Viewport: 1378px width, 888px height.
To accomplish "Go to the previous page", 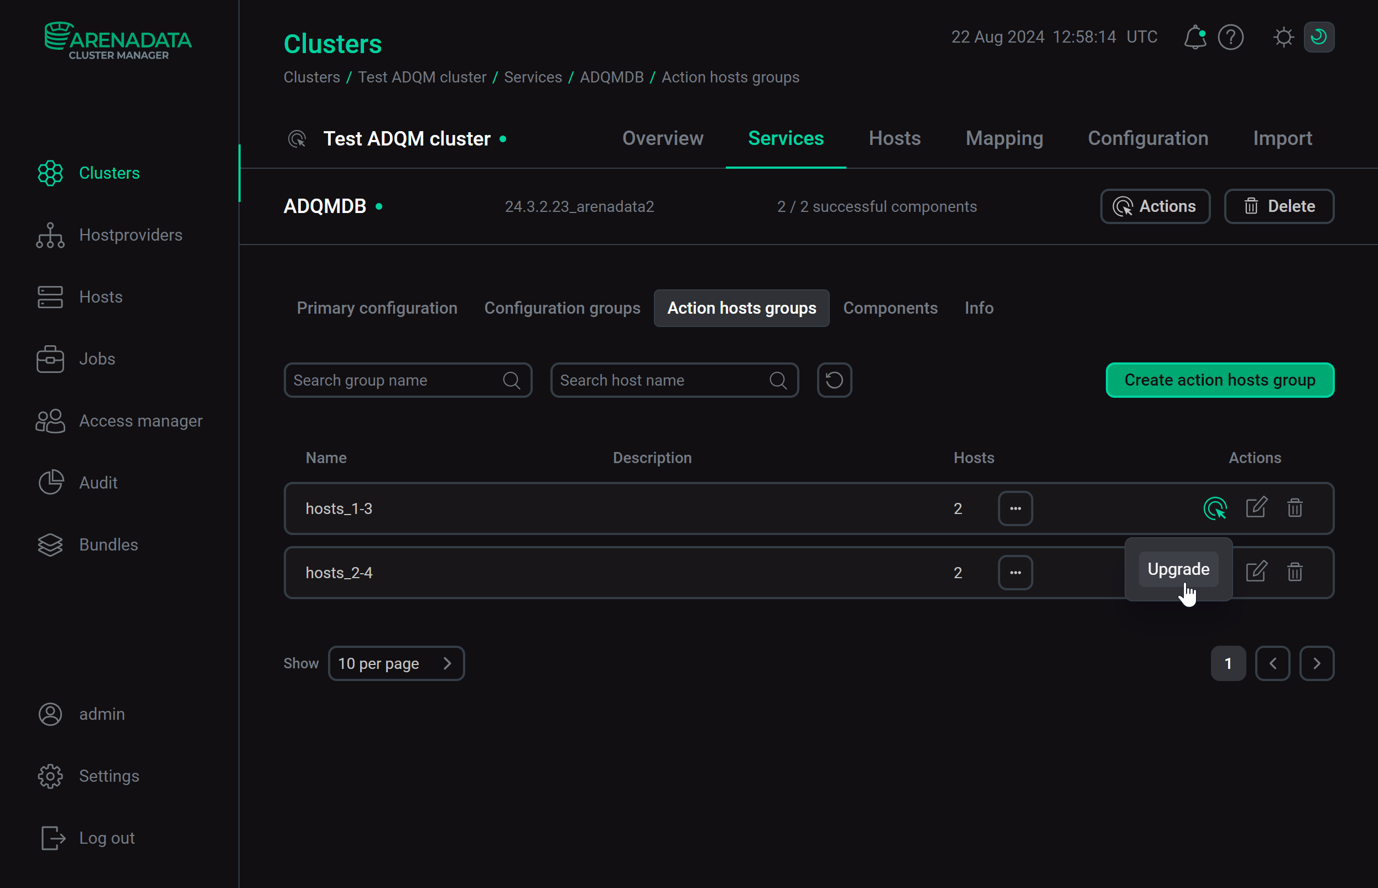I will (1272, 664).
